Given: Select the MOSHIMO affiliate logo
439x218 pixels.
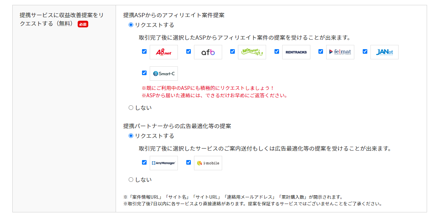Looking at the screenshot, I should pos(252,52).
